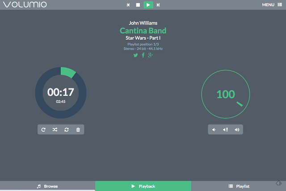This screenshot has width=286, height=191.
Task: Skip to the previous track
Action: click(x=128, y=5)
